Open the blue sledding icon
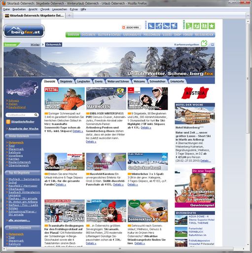Image resolution: width=252 pixels, height=253 pixels. (x=166, y=26)
